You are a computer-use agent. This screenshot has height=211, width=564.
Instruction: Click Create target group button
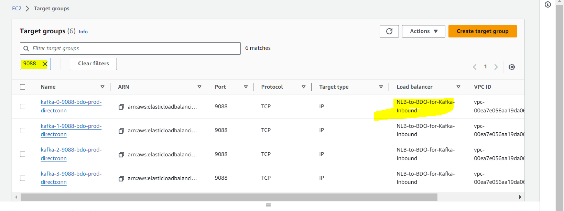click(482, 31)
